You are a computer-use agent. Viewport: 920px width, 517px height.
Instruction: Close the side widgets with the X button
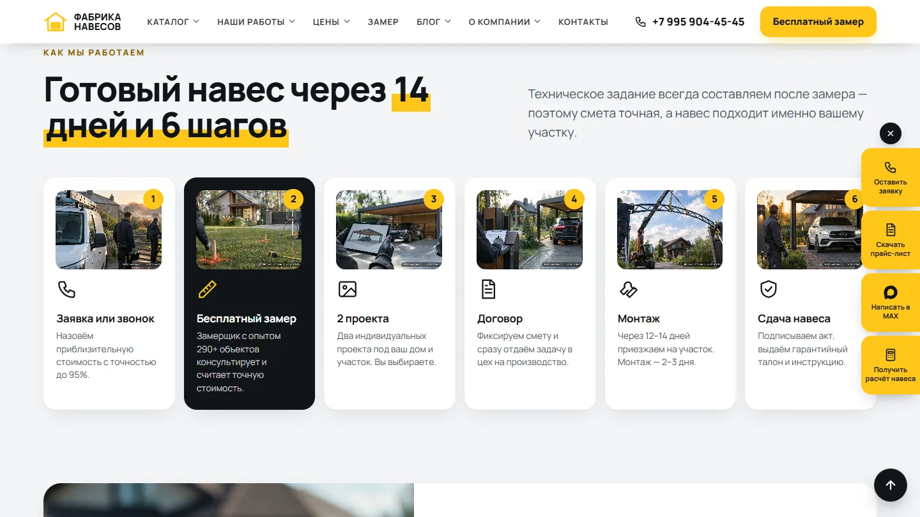[x=891, y=133]
